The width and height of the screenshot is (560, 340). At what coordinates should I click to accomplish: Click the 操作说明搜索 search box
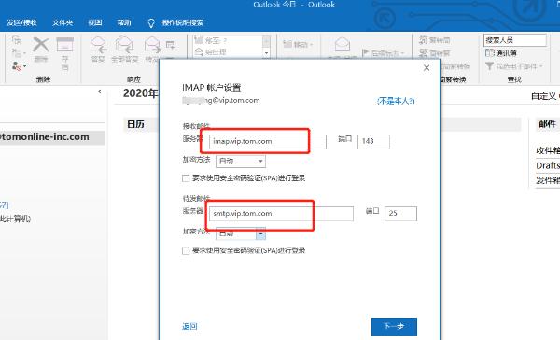coord(183,22)
